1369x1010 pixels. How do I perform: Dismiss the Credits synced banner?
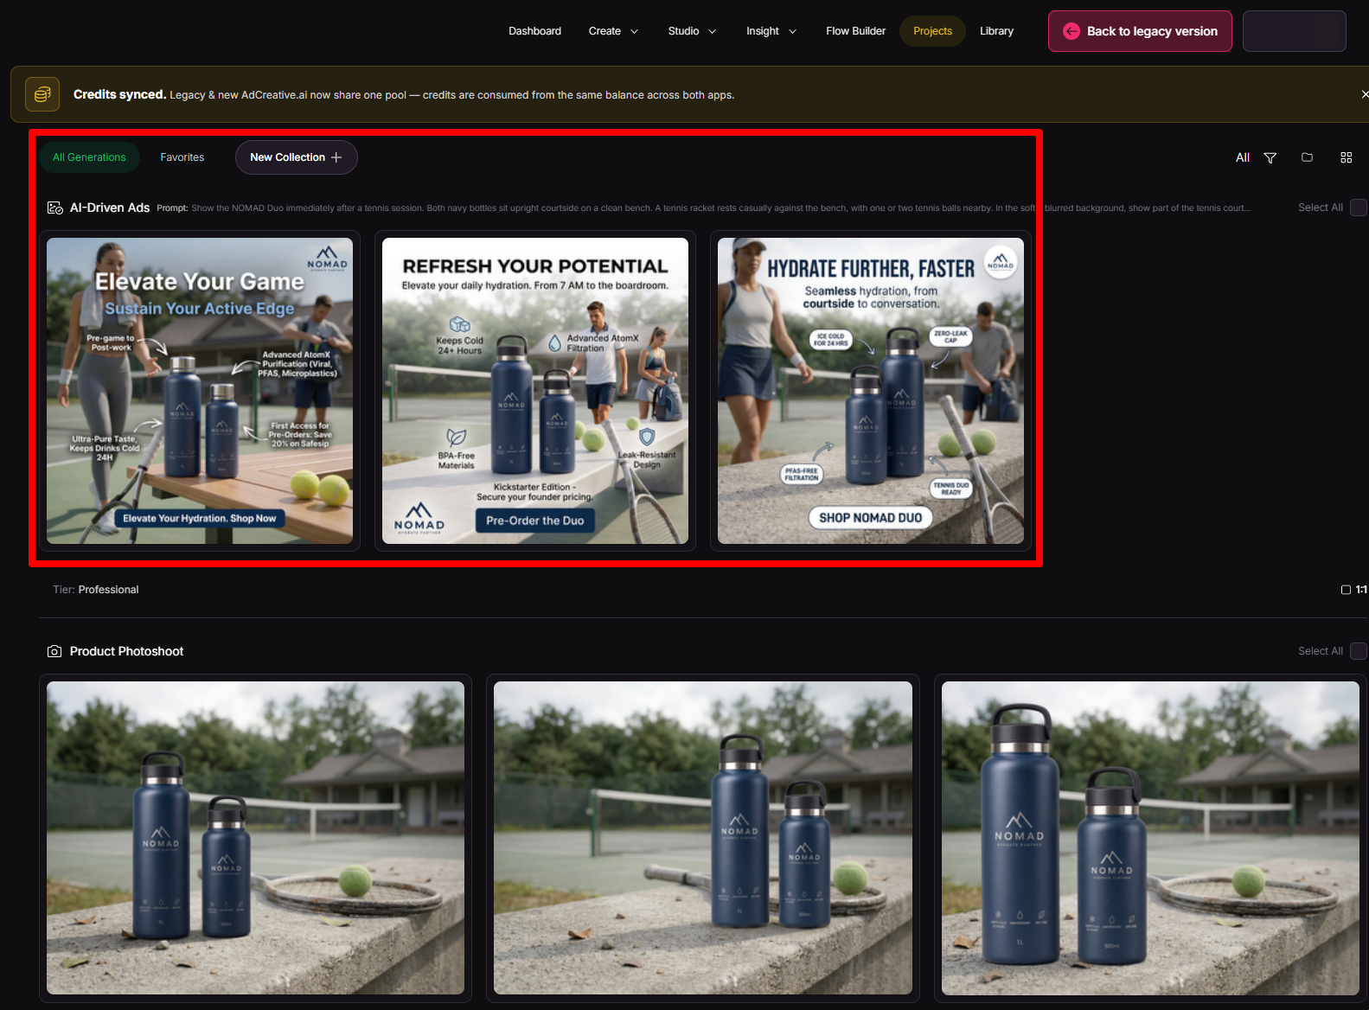(1364, 94)
